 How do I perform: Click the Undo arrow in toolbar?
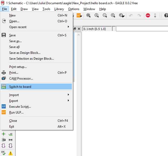pos(131,15)
